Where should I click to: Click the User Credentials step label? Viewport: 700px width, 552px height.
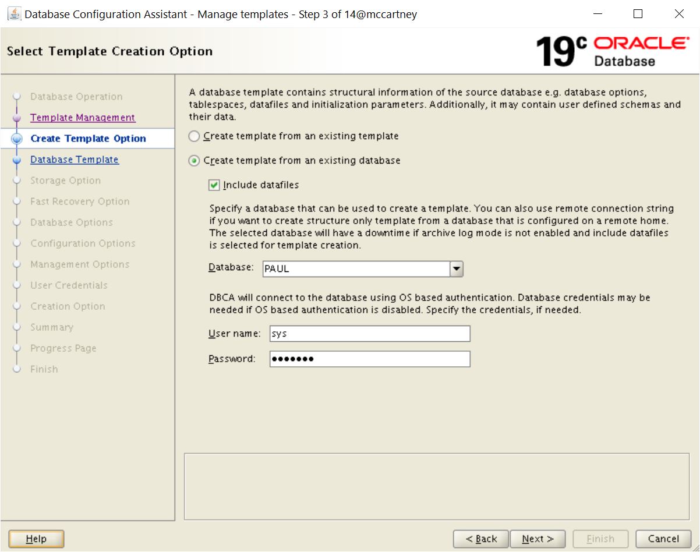69,285
